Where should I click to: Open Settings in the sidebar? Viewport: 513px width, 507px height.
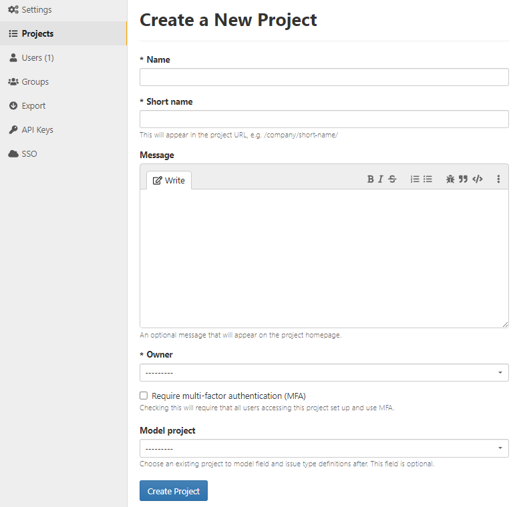tap(63, 9)
